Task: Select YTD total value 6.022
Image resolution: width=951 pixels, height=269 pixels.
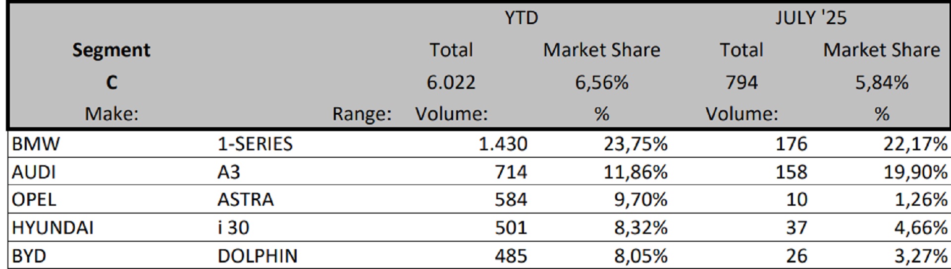Action: click(x=451, y=82)
